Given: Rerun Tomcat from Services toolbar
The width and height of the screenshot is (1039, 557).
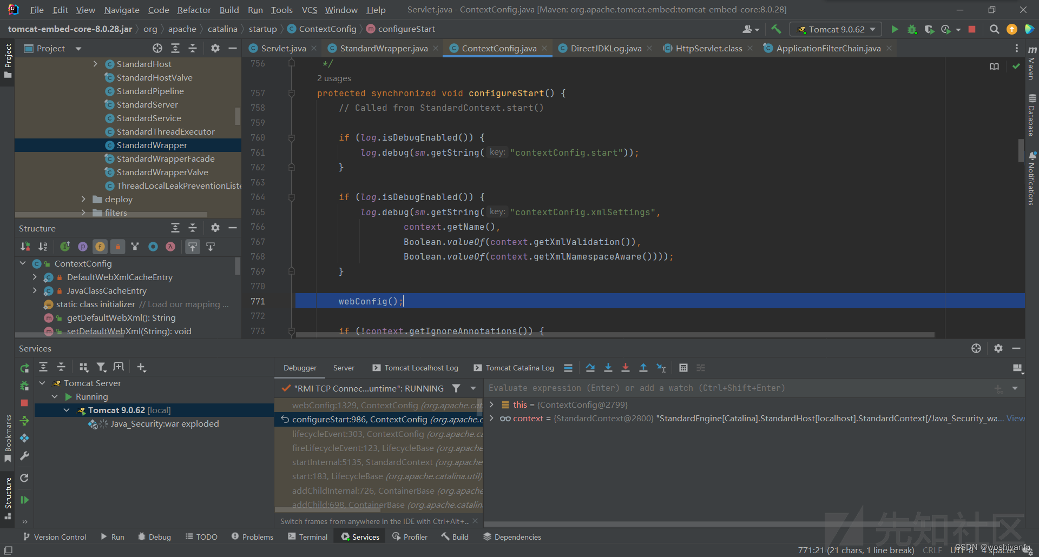Looking at the screenshot, I should pyautogui.click(x=24, y=368).
